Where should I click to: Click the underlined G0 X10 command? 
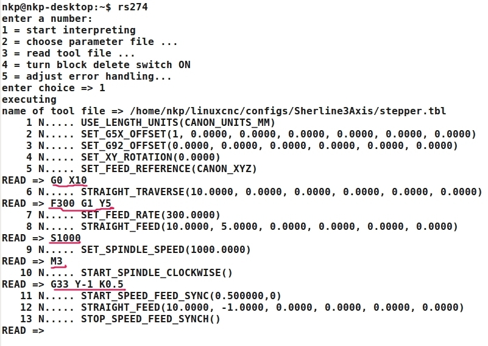point(69,181)
